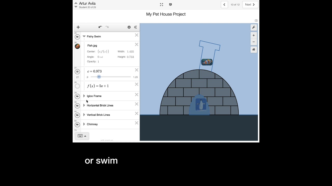The width and height of the screenshot is (332, 186).
Task: Delete the Igloo Frame folder
Action: [137, 95]
